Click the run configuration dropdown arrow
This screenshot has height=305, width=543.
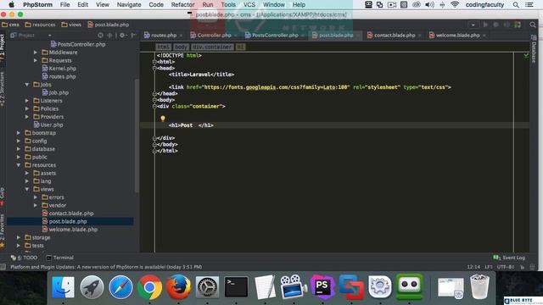[473, 25]
